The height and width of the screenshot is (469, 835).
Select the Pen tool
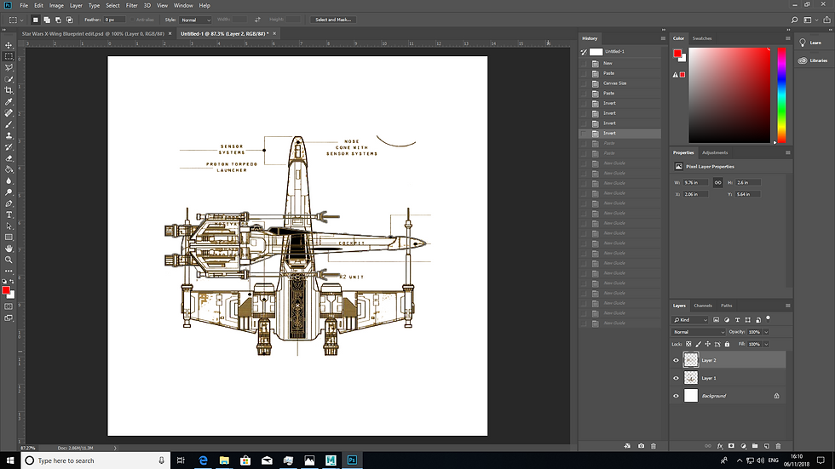point(9,203)
